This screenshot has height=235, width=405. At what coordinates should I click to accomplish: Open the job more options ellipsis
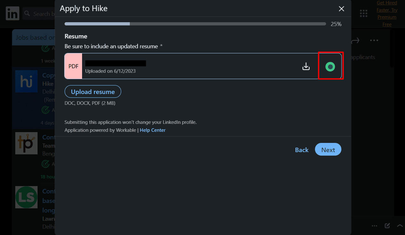click(374, 40)
